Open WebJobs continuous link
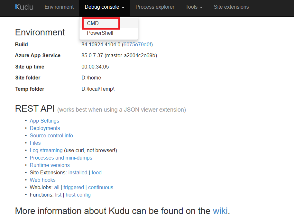 point(101,188)
